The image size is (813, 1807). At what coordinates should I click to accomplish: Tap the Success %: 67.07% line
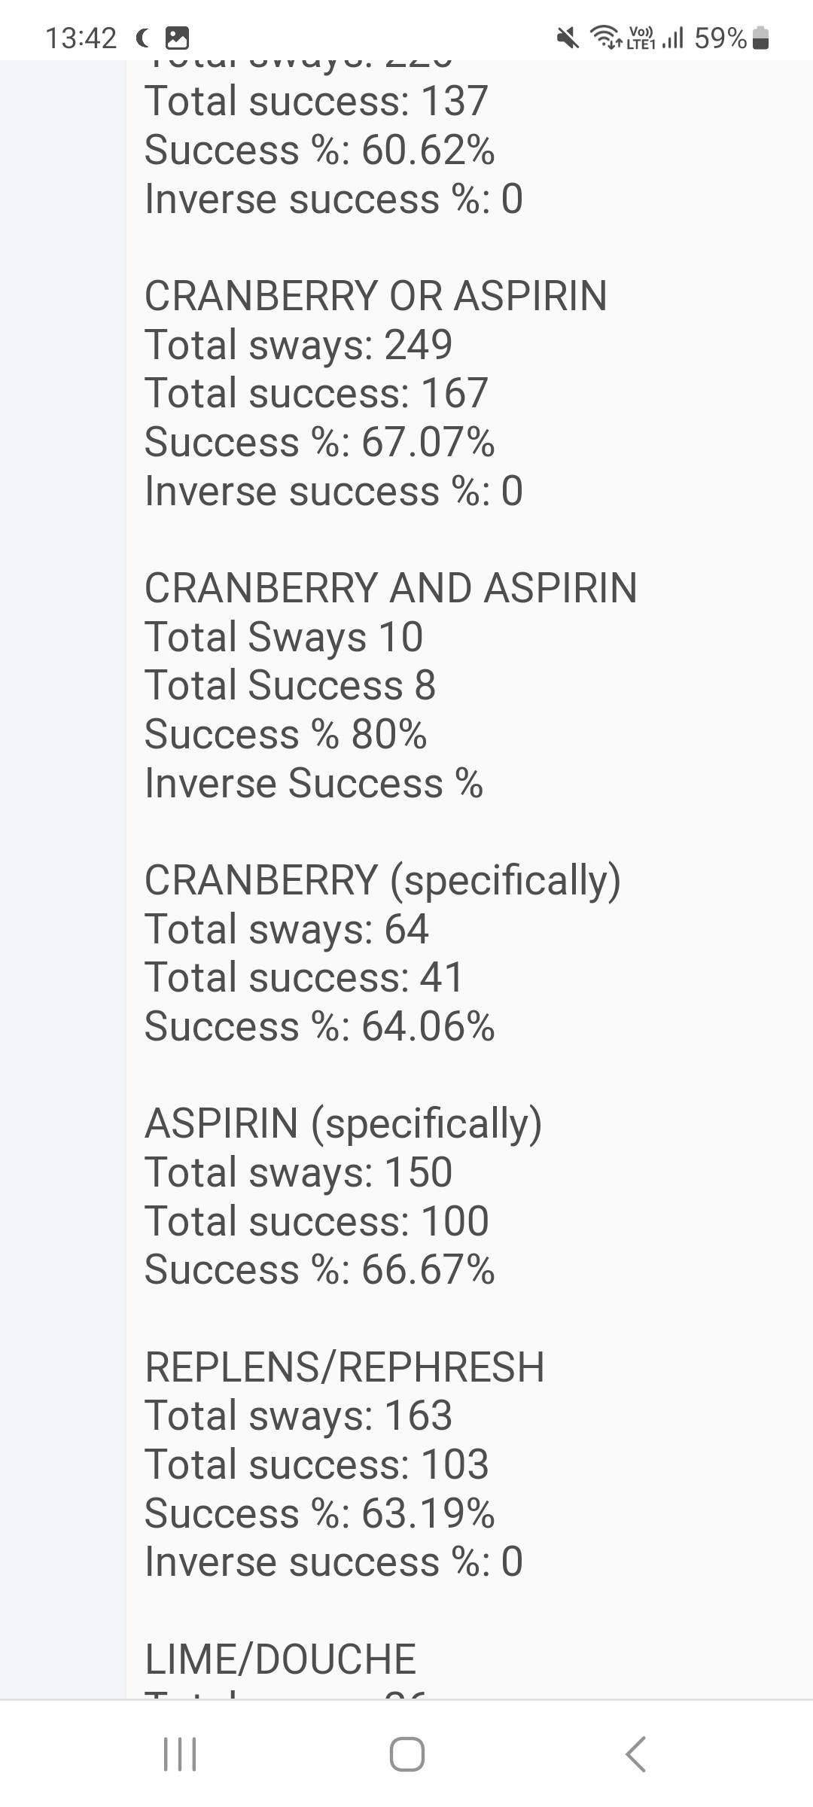(320, 442)
